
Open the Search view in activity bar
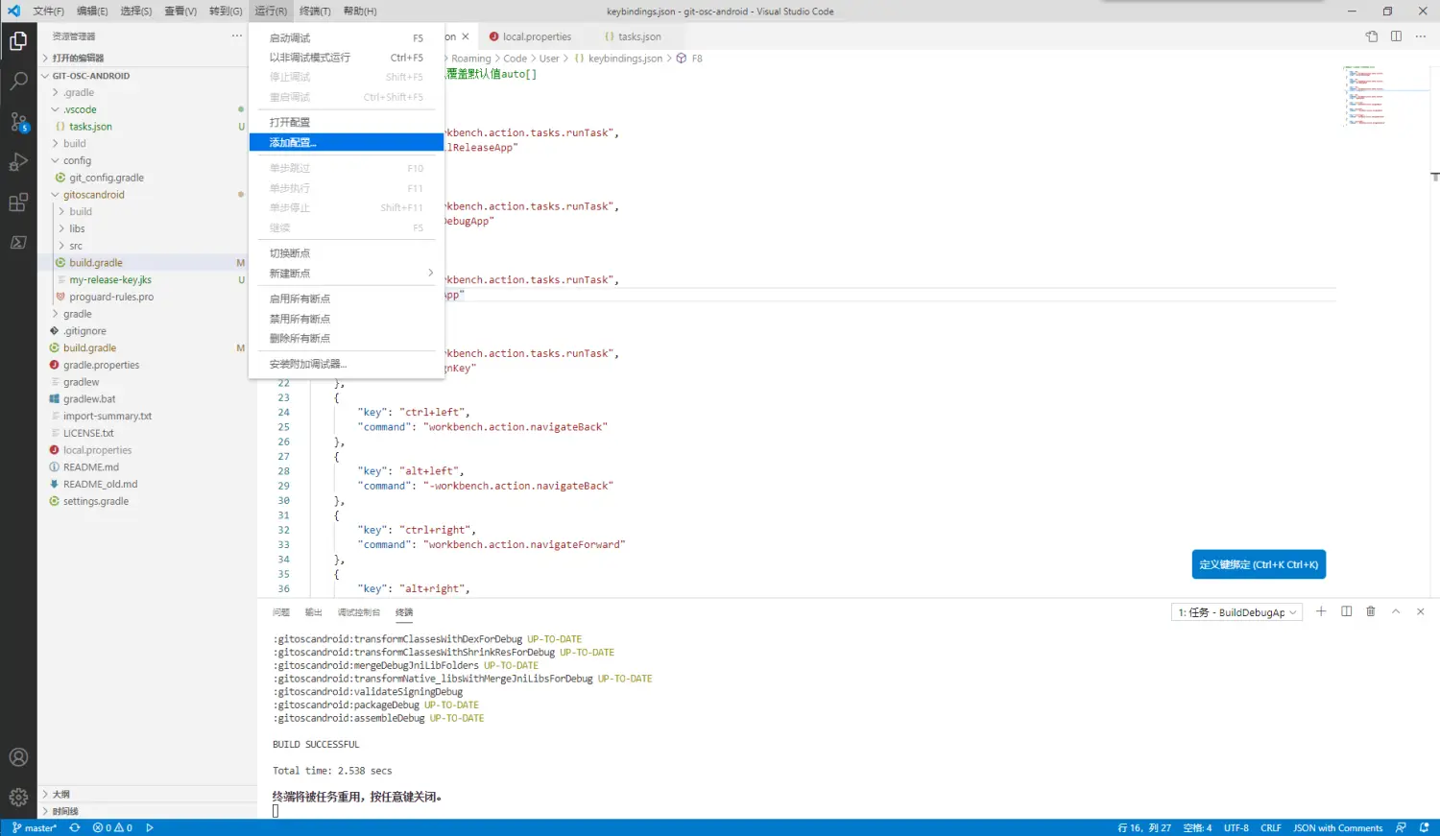(x=18, y=82)
